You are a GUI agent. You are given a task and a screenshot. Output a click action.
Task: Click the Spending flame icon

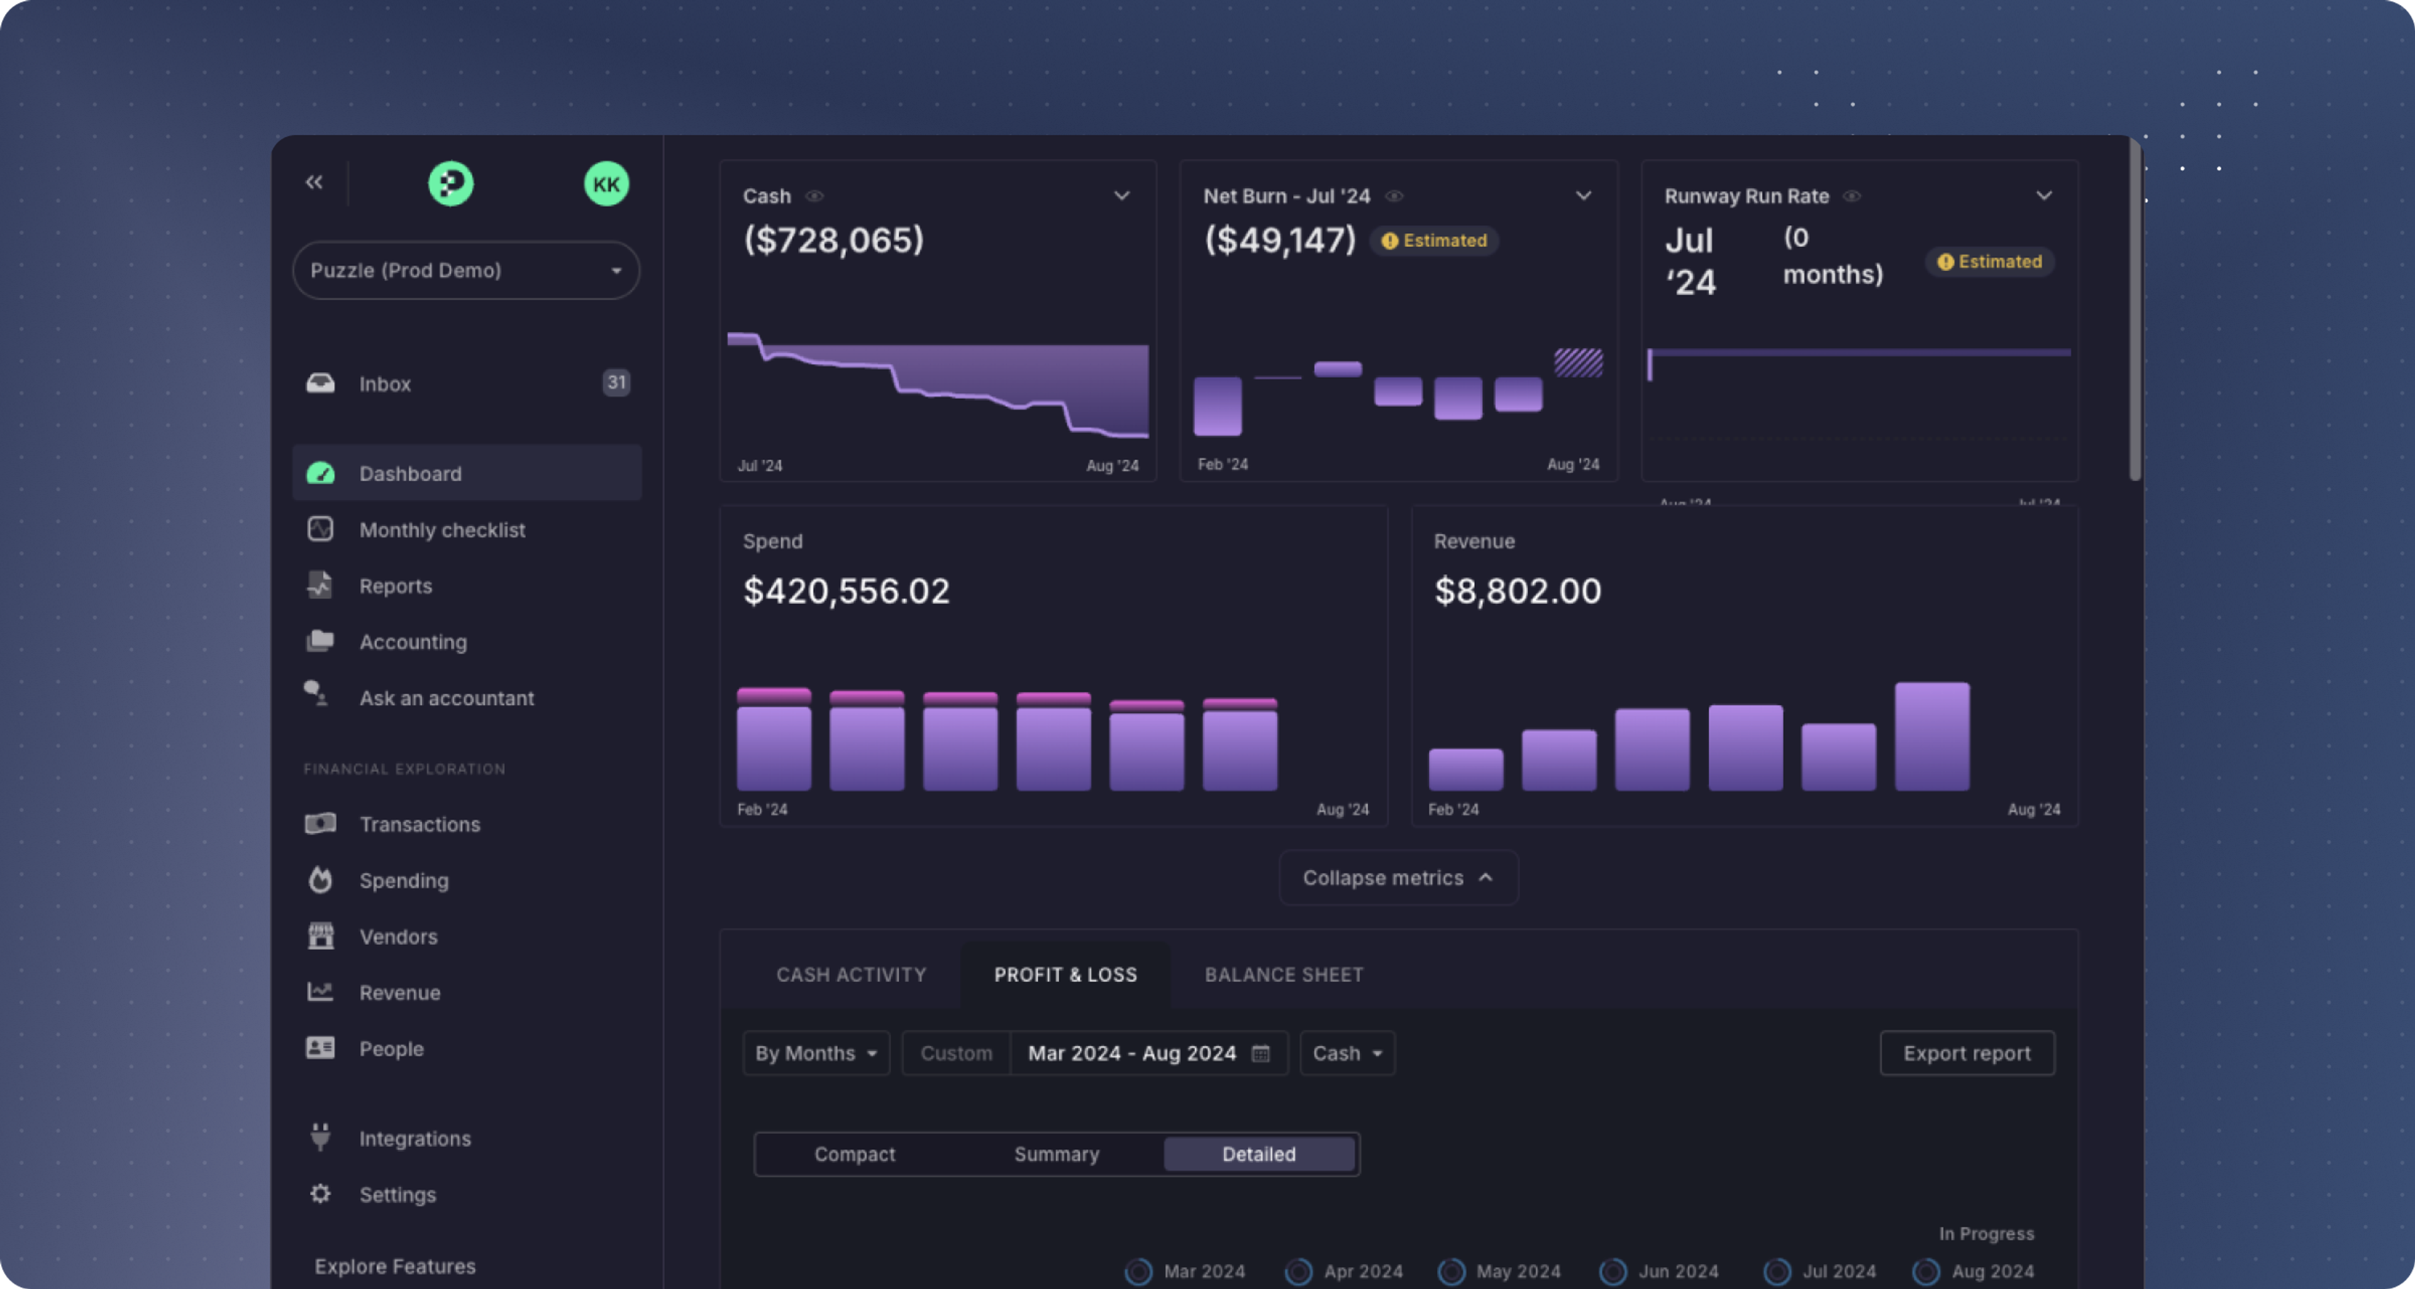pyautogui.click(x=321, y=880)
